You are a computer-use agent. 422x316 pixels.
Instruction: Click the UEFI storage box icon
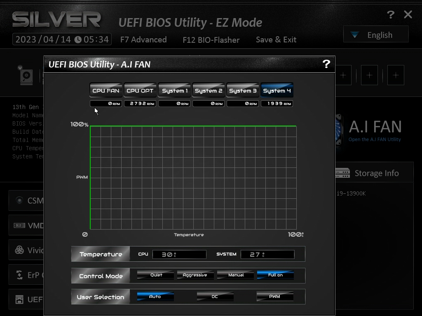19,300
